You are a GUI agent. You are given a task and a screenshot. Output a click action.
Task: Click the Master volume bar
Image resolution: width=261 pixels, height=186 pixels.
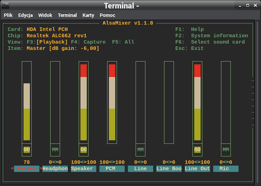(x=27, y=102)
